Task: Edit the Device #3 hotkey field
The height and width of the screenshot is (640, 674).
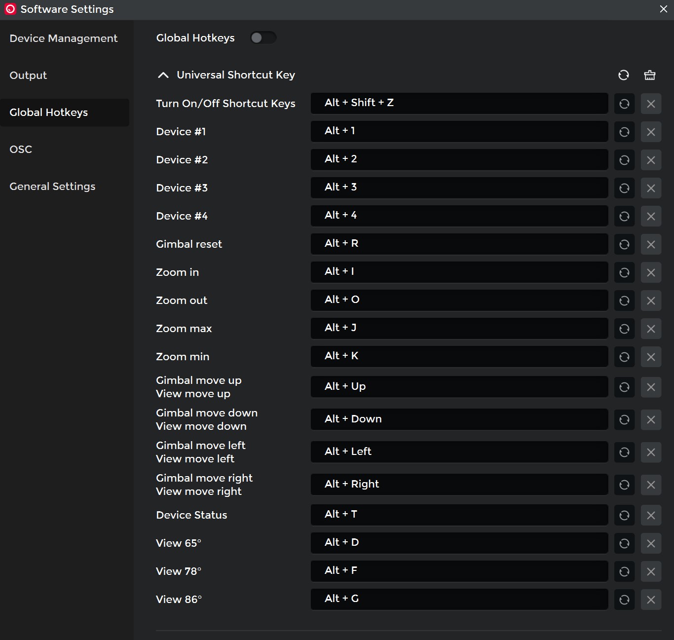Action: coord(459,188)
